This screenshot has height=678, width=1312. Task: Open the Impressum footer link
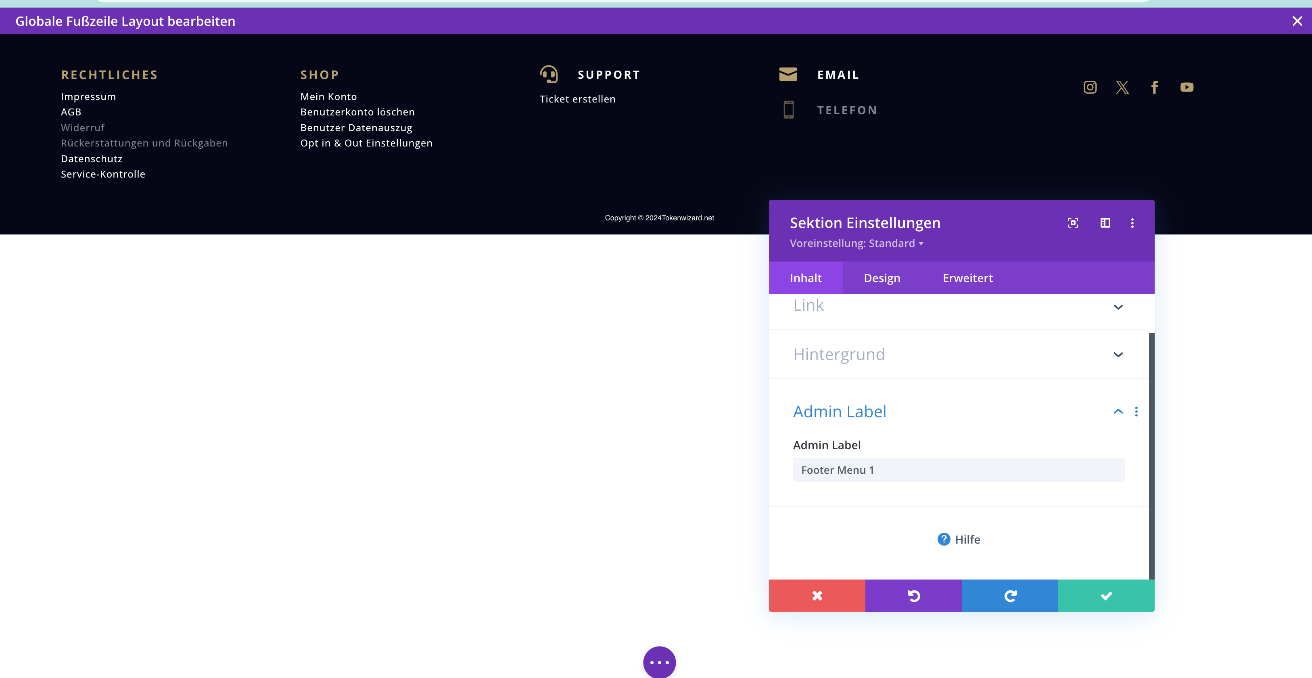89,96
